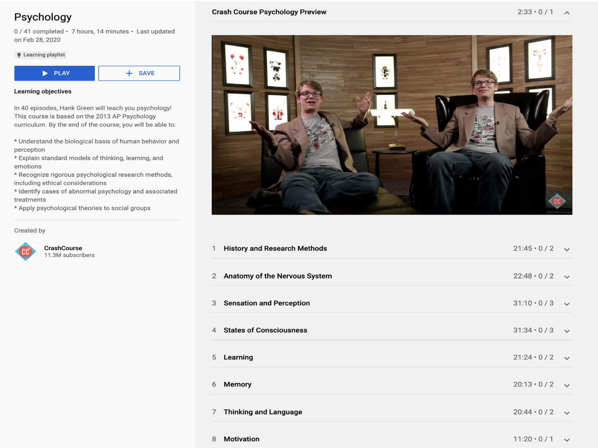Expand the Memory section chevron
The height and width of the screenshot is (448, 598).
(567, 385)
